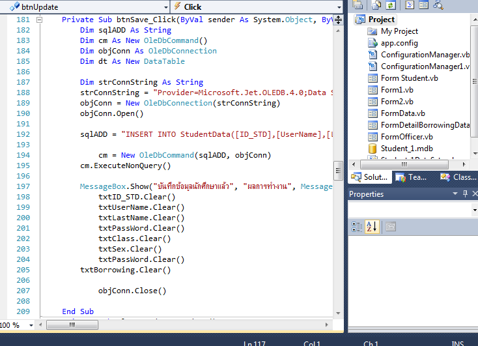Click Form Student.vb form icon

pos(373,78)
